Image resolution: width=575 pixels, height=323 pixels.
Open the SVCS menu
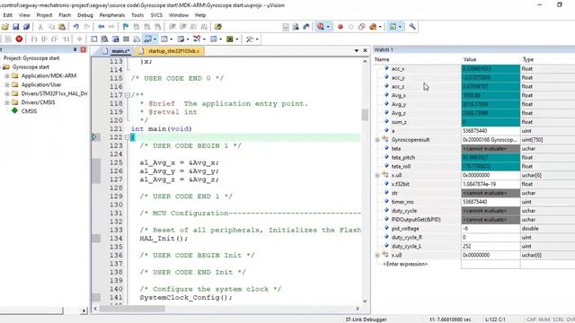point(156,15)
